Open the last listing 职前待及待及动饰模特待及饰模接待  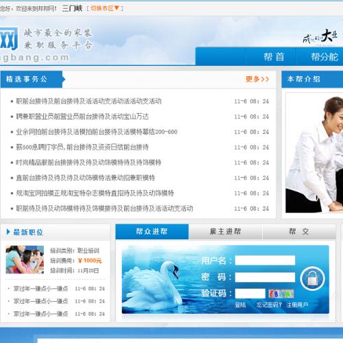click(x=104, y=209)
